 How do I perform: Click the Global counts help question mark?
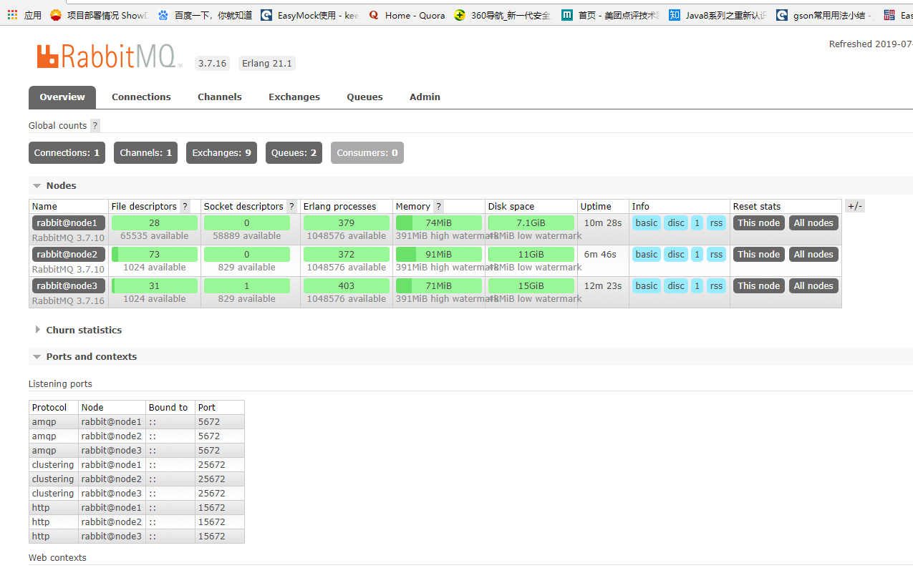pos(95,125)
